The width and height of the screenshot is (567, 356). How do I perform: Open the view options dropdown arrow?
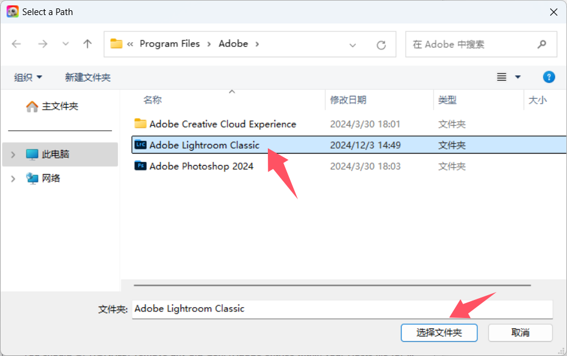click(518, 77)
